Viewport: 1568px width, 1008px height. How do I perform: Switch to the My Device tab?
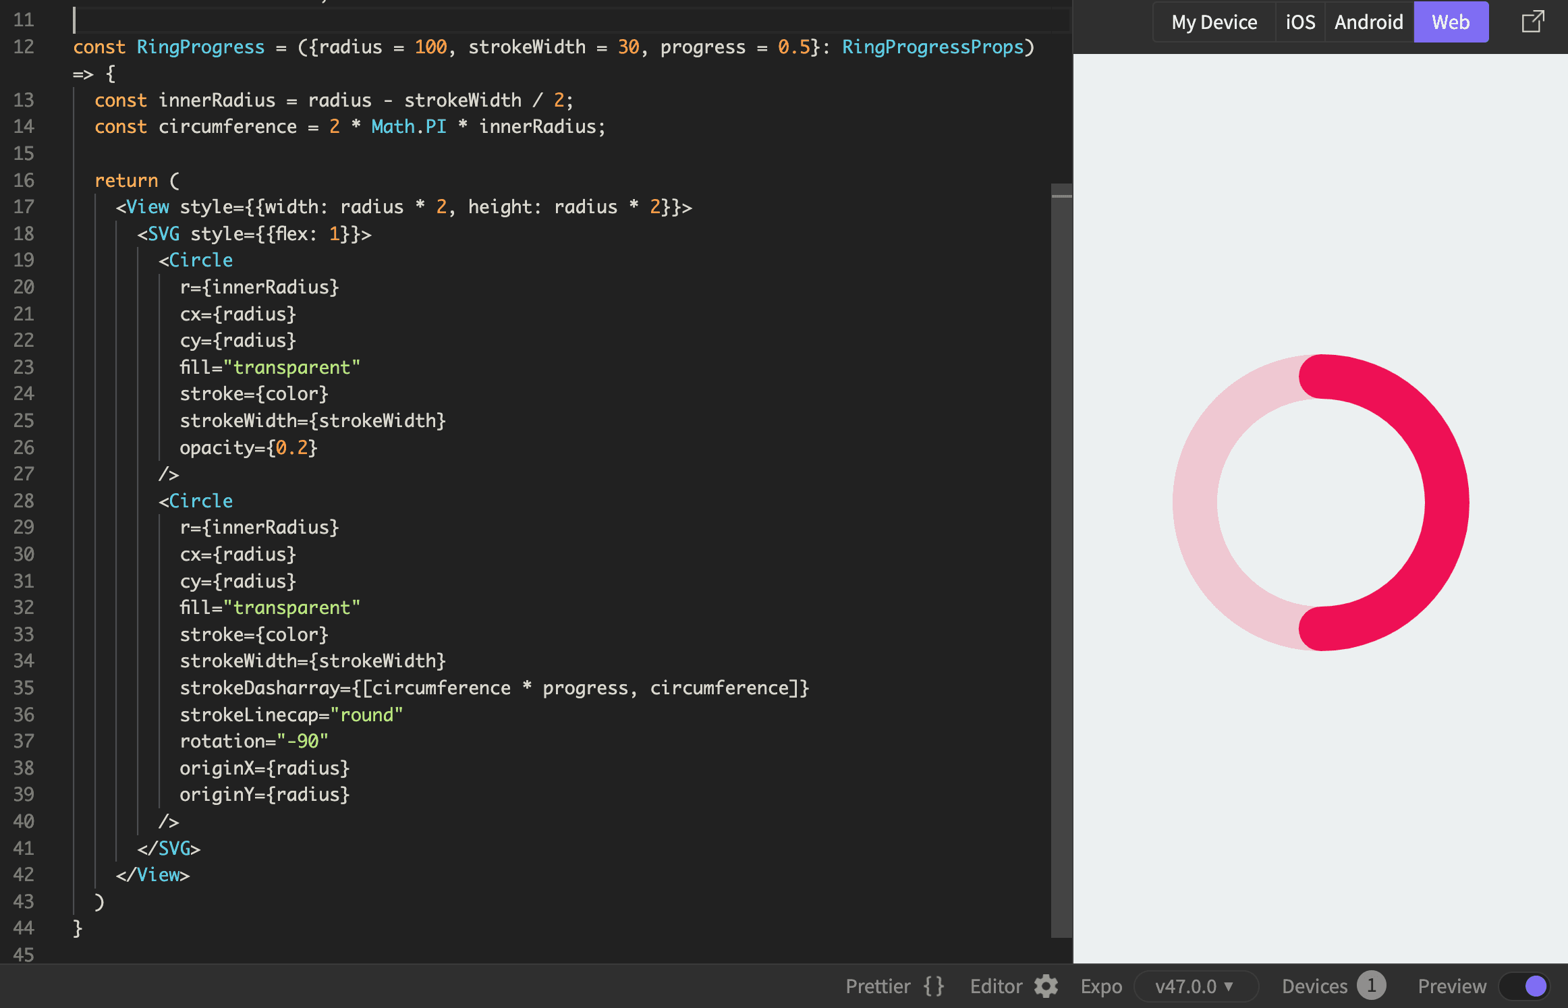pyautogui.click(x=1214, y=22)
